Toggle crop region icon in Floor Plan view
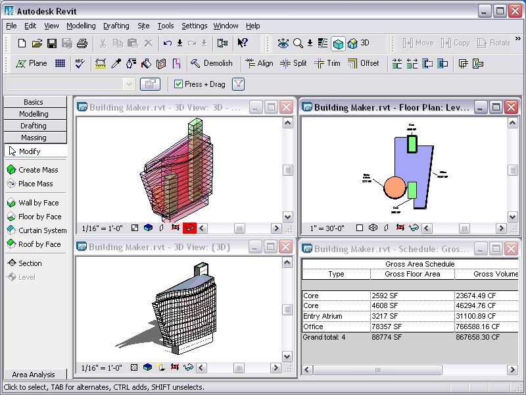Screen dimensions: 526x395 400,228
